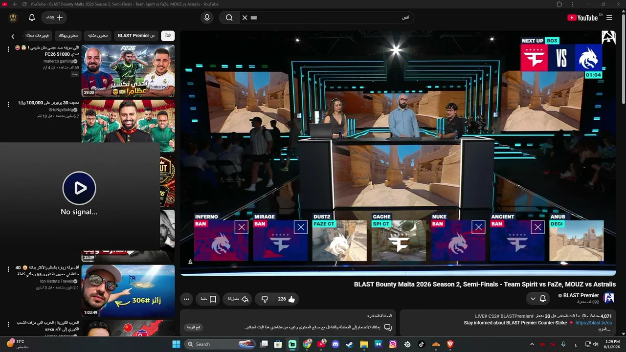The image size is (626, 352).
Task: Open TikTok from the taskbar
Action: click(x=422, y=344)
